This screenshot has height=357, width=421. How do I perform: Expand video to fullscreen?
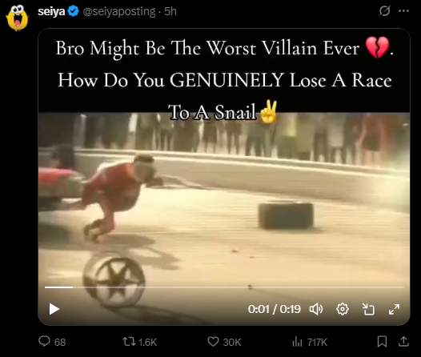pyautogui.click(x=394, y=309)
